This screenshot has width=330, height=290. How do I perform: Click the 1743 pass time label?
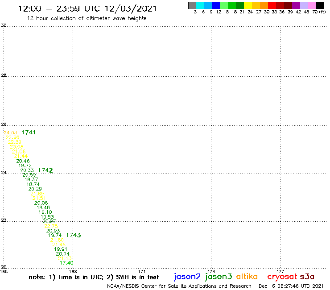[x=74, y=235]
